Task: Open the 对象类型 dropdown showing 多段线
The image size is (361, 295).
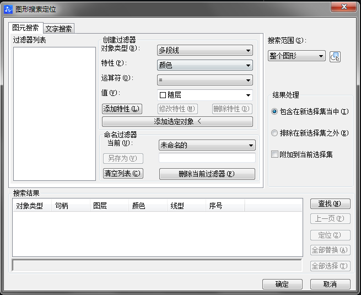Action: 204,51
